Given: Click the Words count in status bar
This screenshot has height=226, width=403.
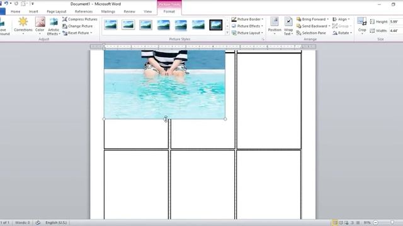Looking at the screenshot, I should click(x=23, y=223).
